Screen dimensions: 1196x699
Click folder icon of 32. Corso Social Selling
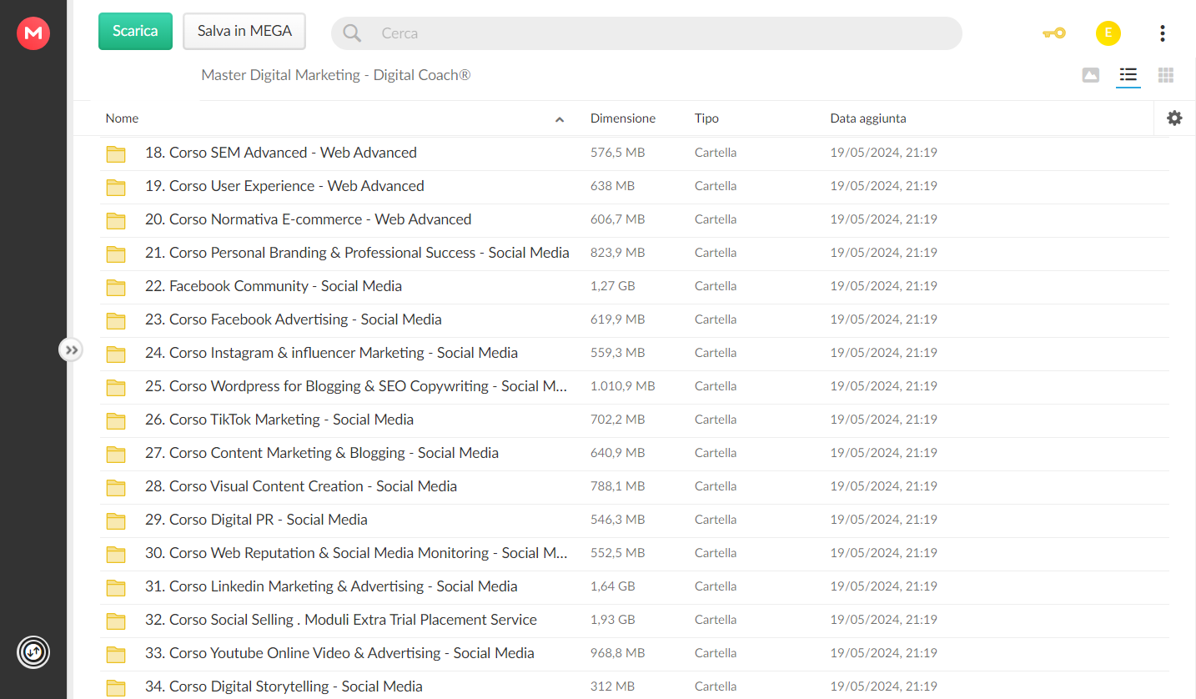116,621
